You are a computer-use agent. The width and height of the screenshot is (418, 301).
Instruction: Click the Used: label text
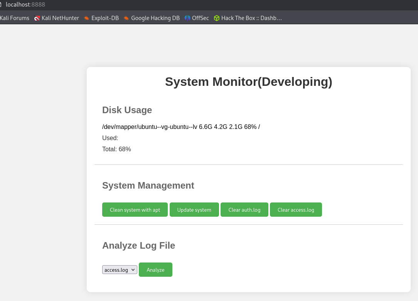pos(110,138)
